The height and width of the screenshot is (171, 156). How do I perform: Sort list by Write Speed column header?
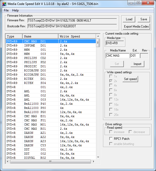pos(77,36)
